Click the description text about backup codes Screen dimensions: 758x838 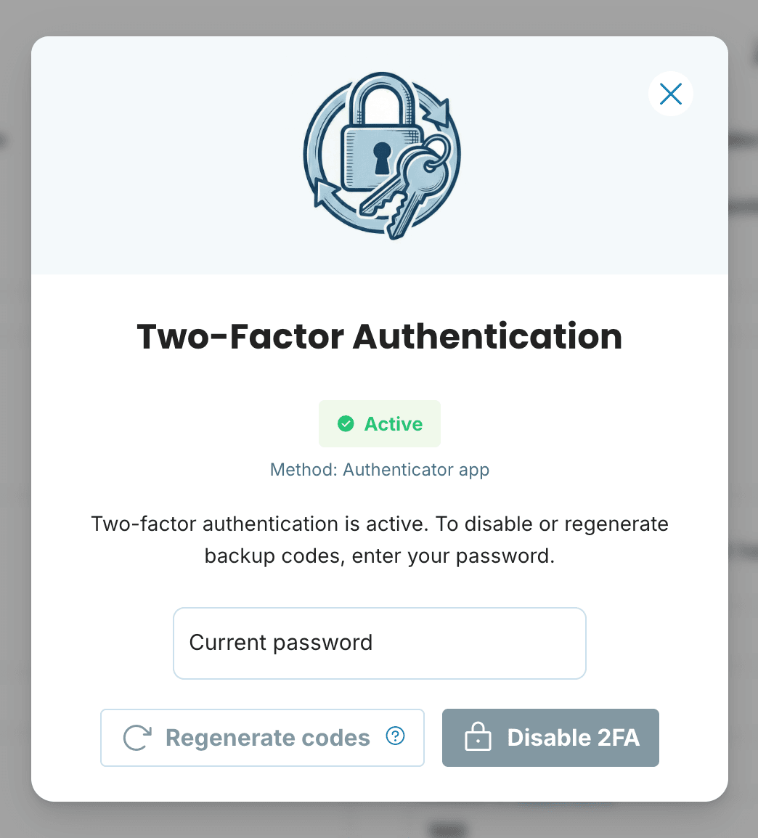click(379, 540)
